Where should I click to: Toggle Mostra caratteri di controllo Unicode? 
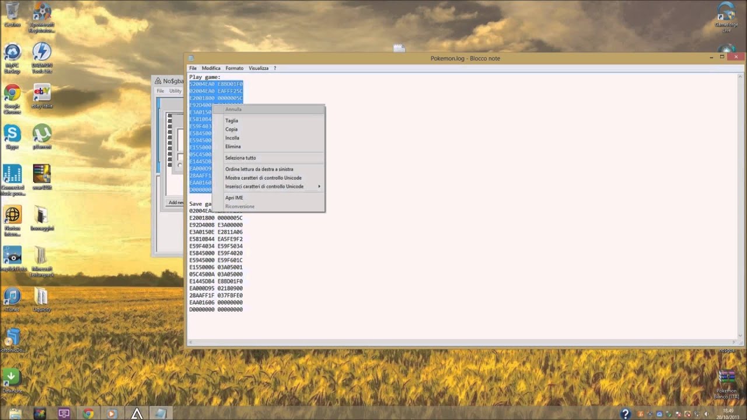point(268,178)
